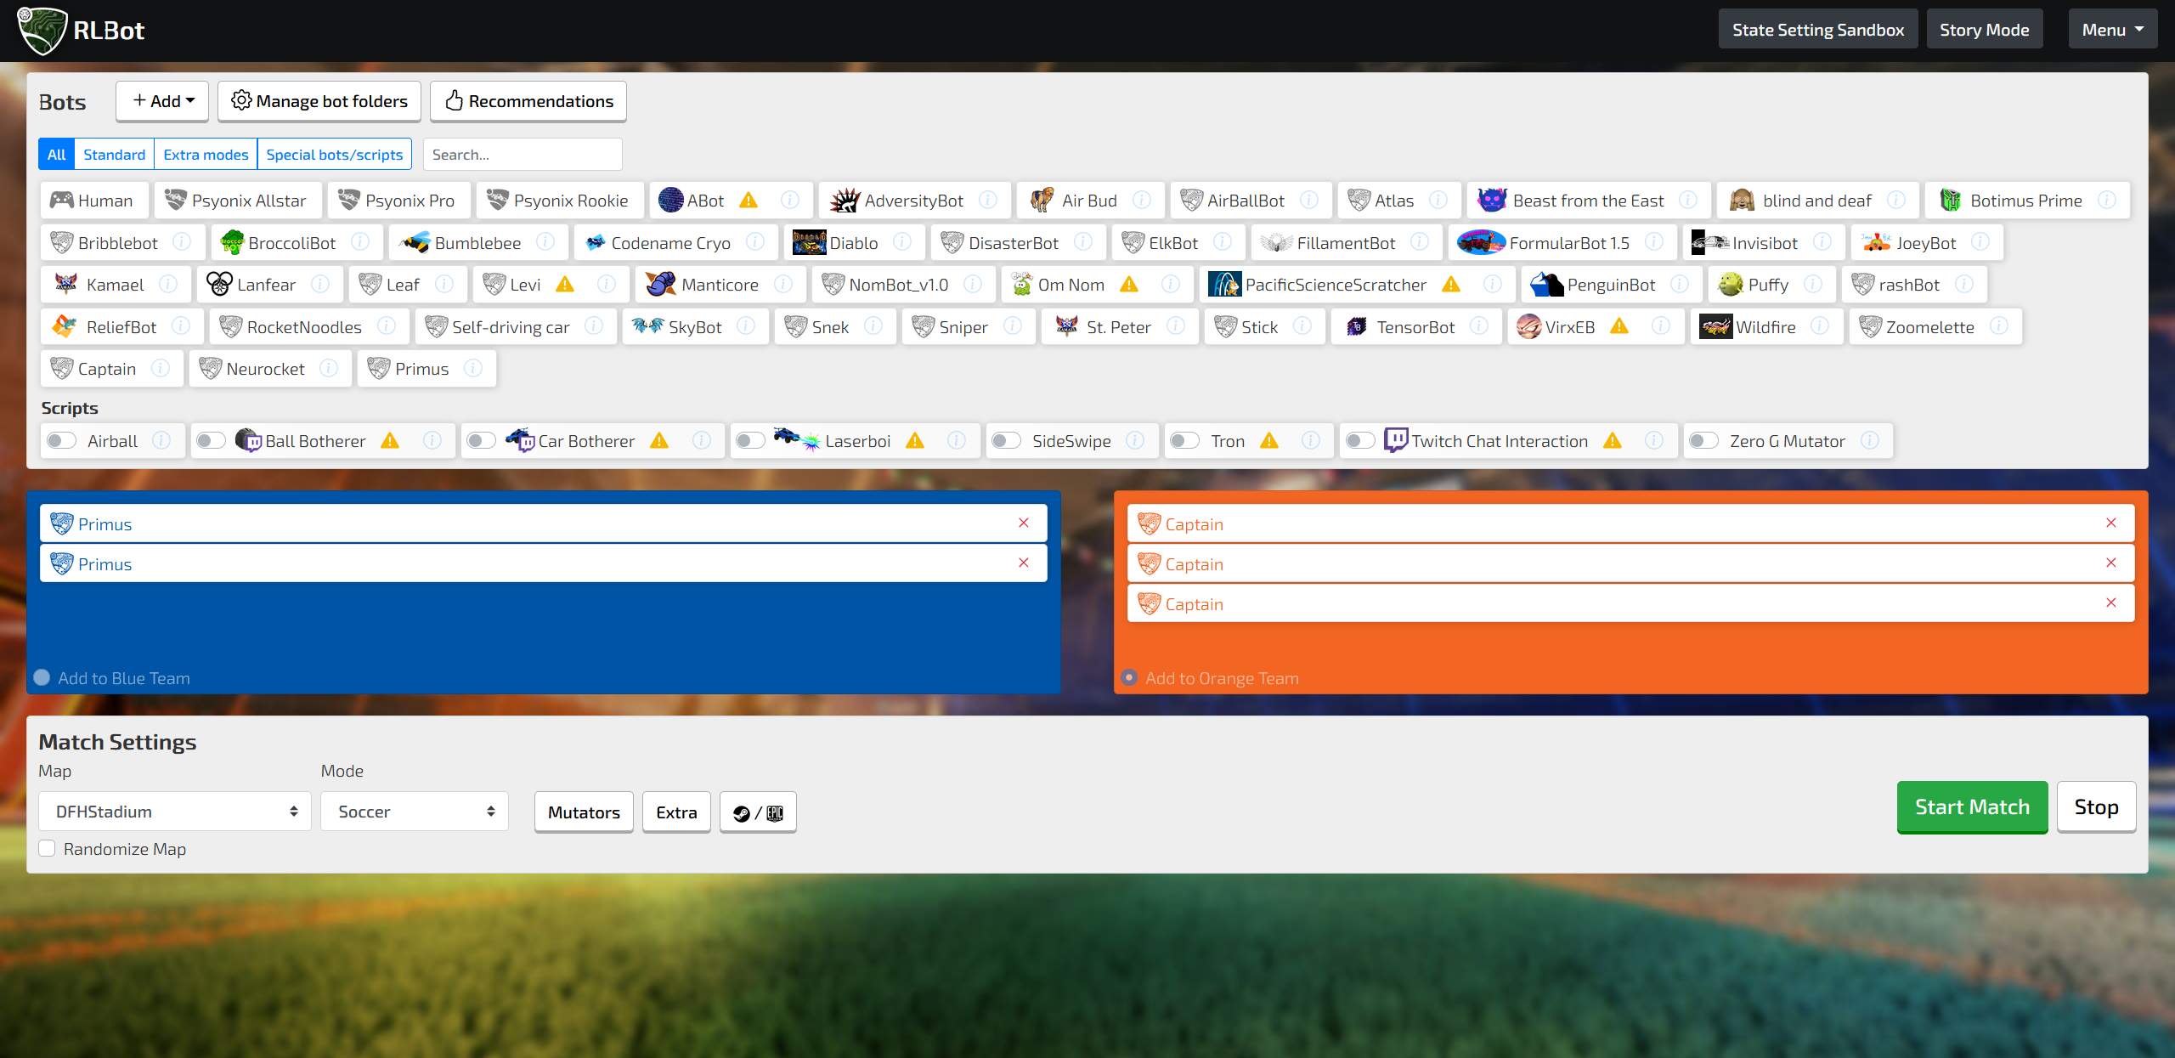Toggle the Tron script switch on

(x=1185, y=440)
